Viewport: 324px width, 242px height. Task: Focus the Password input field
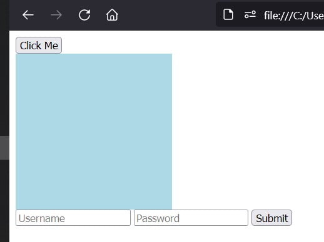[191, 218]
